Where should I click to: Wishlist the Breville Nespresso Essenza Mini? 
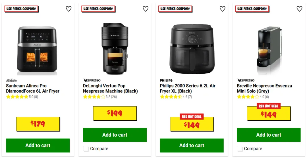point(299,9)
